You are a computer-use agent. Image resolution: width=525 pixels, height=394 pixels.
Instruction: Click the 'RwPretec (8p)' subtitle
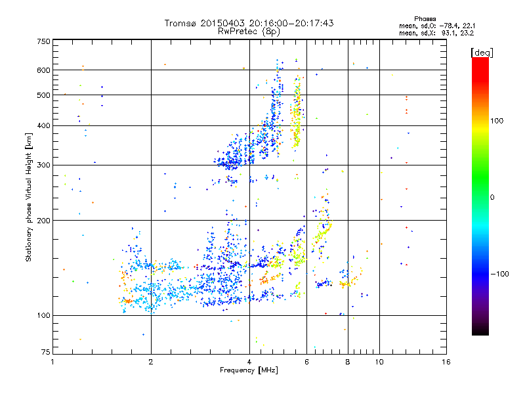click(x=249, y=32)
